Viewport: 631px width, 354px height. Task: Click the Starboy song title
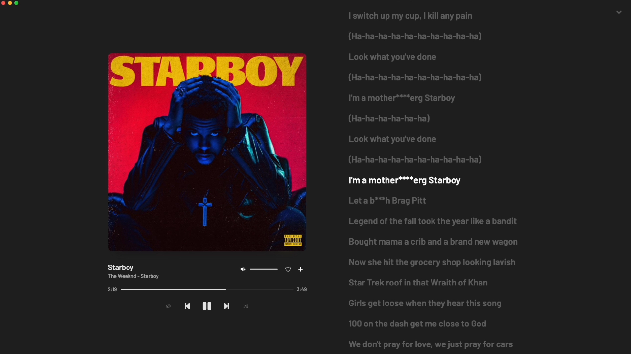tap(121, 267)
